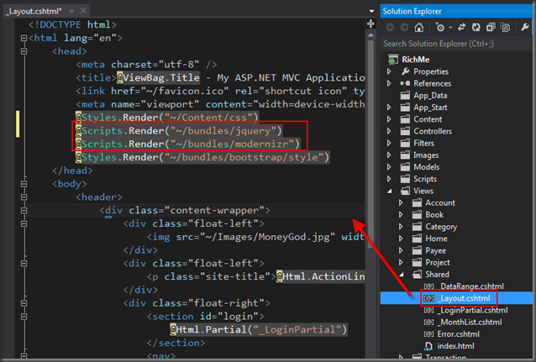Expand the App_Start folder arrow
536x362 pixels.
point(389,108)
